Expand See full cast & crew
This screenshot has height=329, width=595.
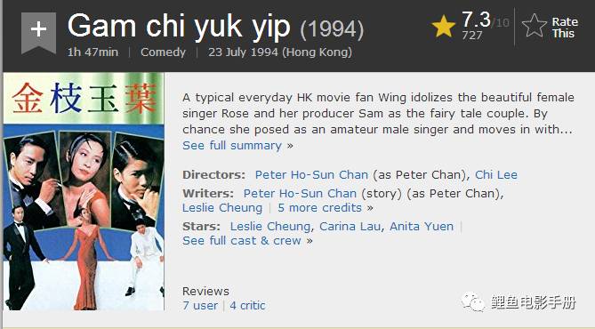pyautogui.click(x=242, y=241)
